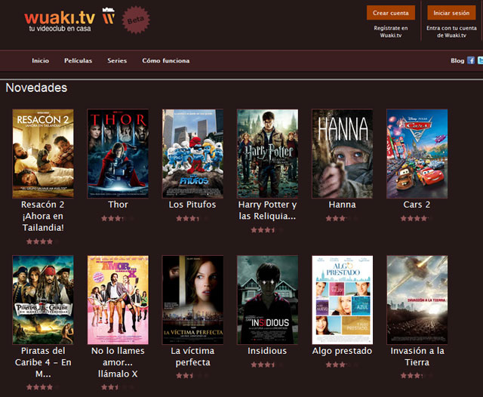This screenshot has height=397, width=483.
Task: Open the Twitter icon in the navigation bar
Action: [x=480, y=60]
